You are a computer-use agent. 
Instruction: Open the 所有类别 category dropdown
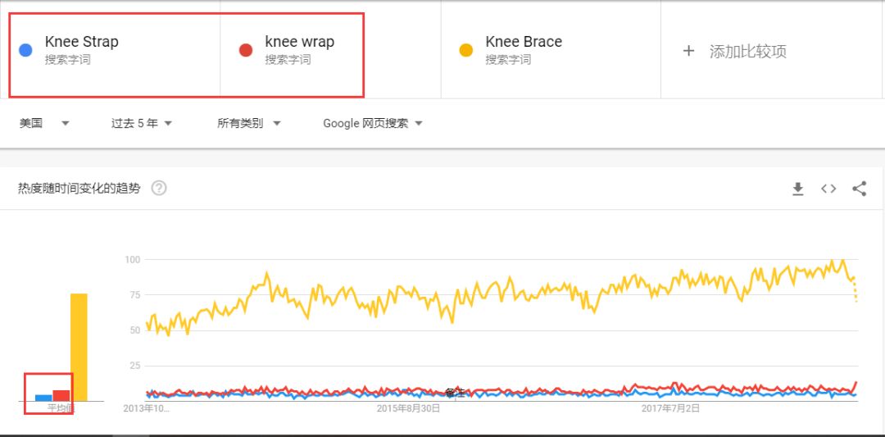(249, 123)
